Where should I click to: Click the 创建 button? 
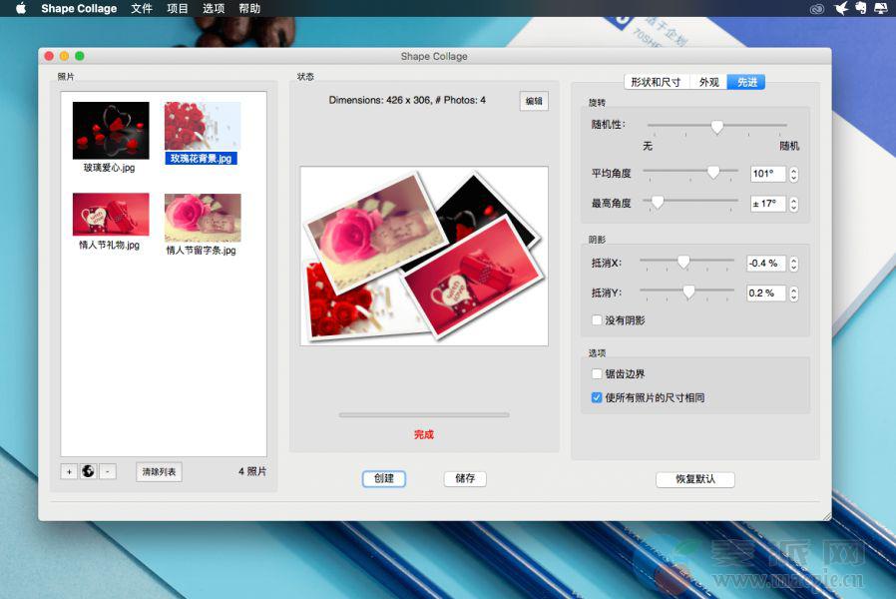[383, 478]
